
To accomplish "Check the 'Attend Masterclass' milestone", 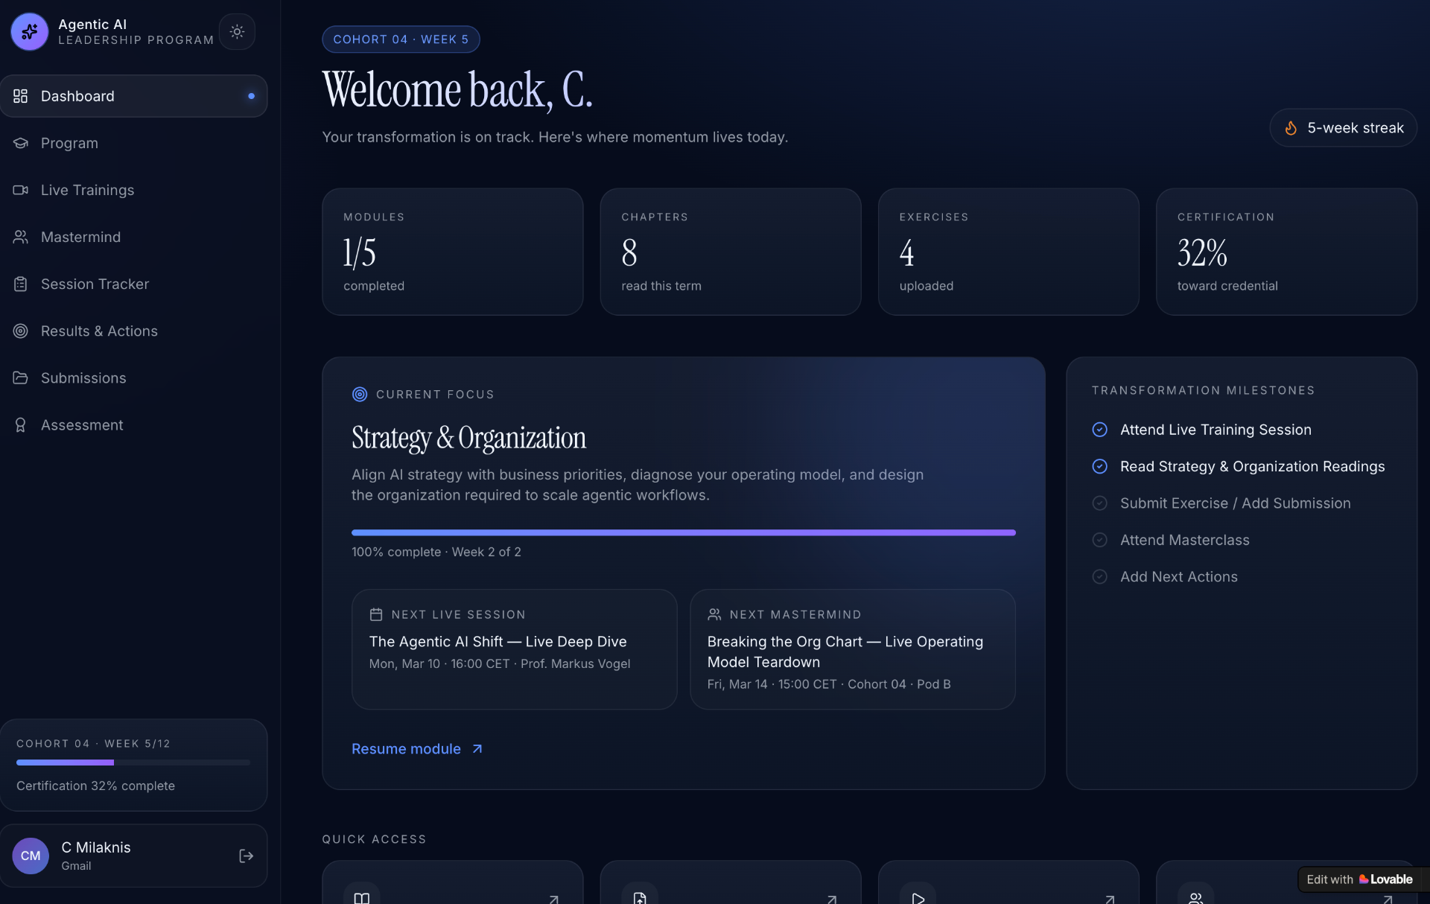I will coord(1099,540).
